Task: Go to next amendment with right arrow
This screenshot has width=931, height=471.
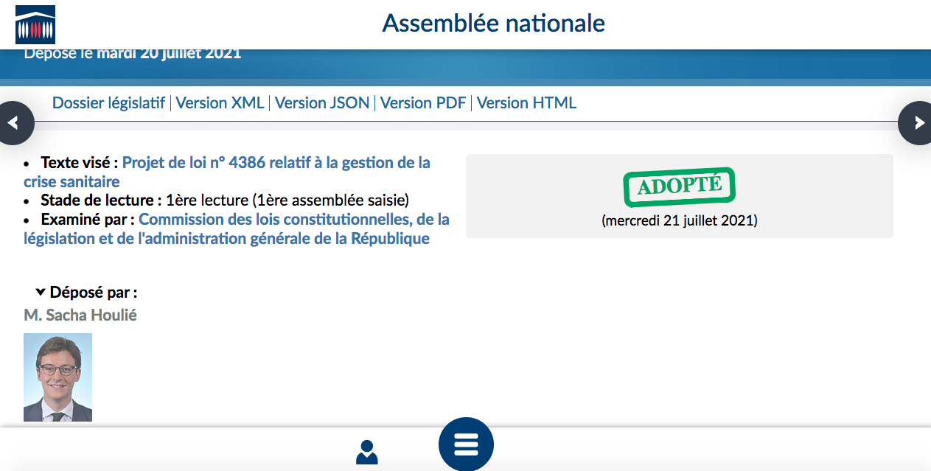Action: tap(918, 123)
